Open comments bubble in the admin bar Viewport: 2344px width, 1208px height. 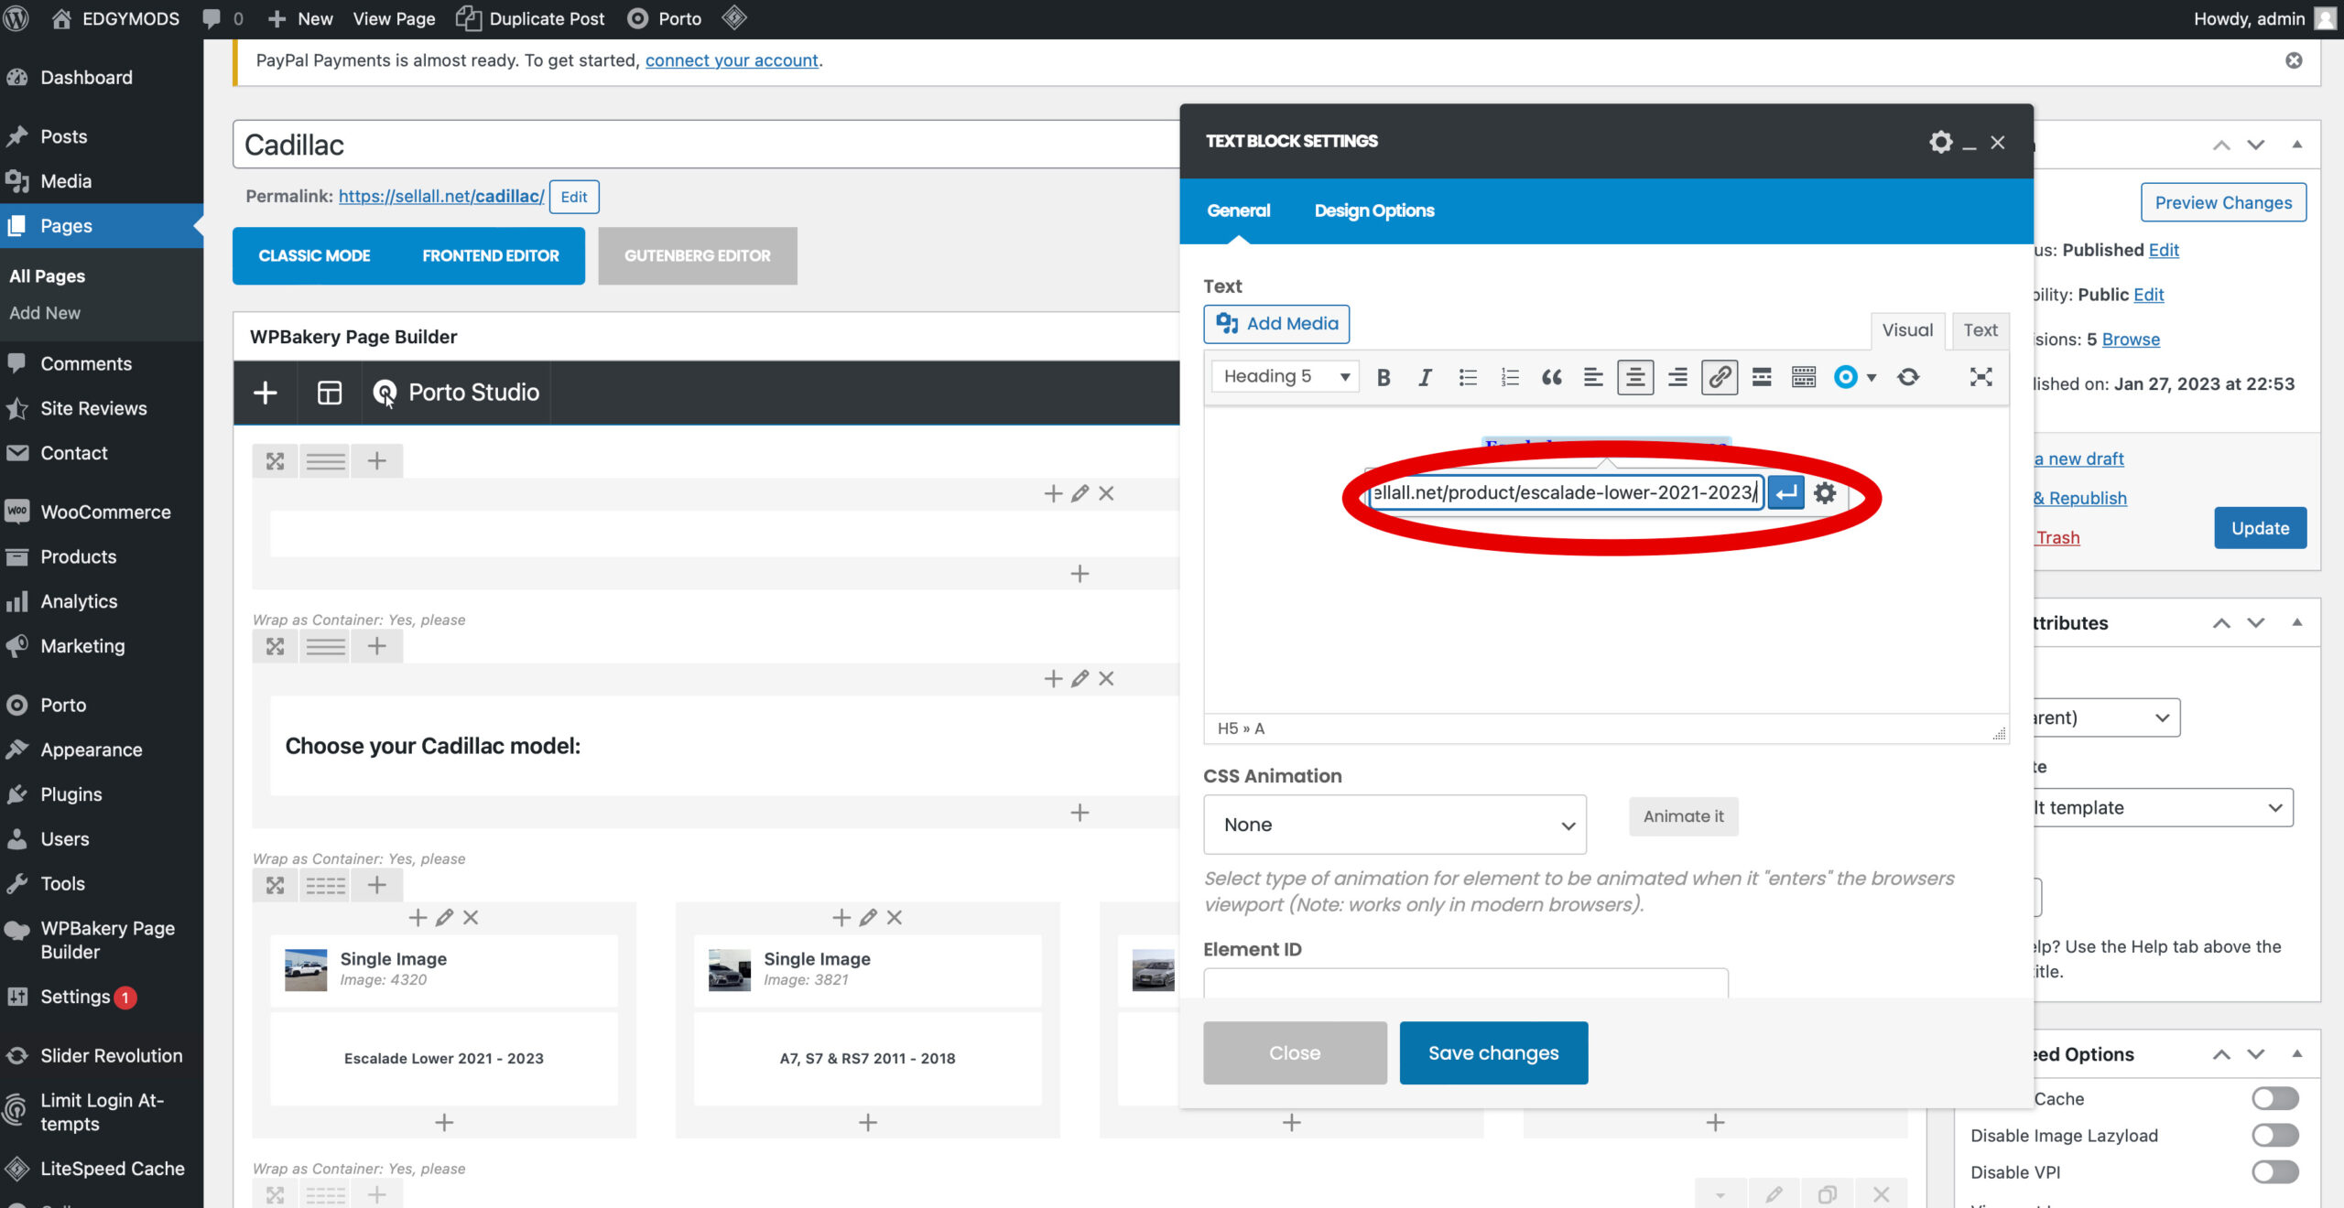tap(222, 18)
